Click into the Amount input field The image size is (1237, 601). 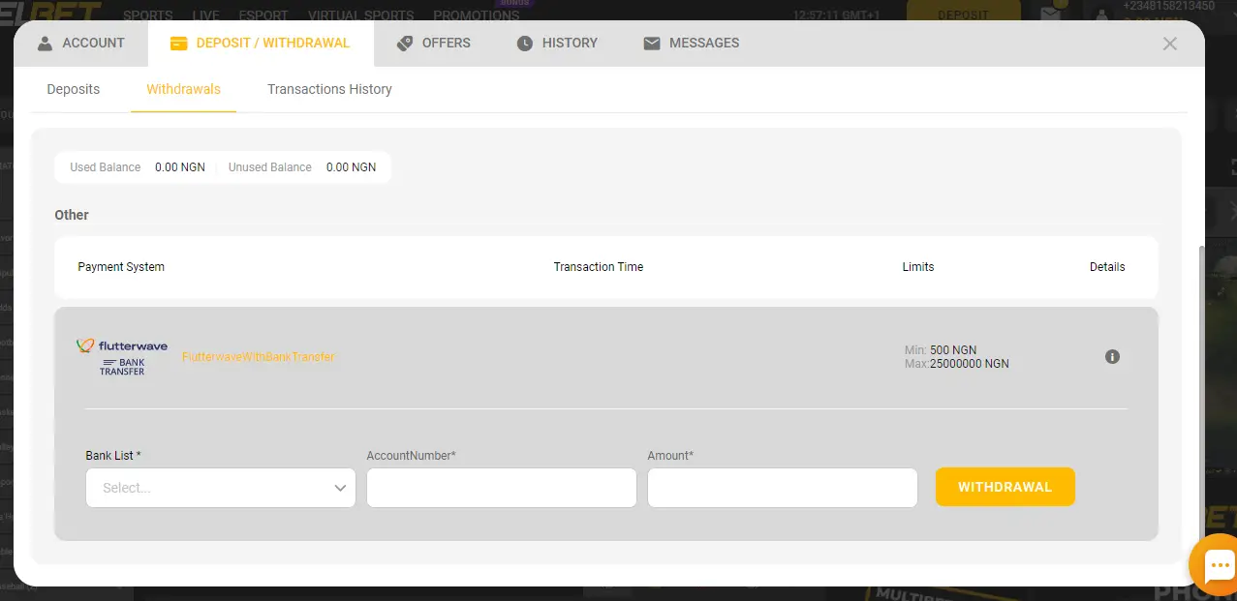pos(782,488)
